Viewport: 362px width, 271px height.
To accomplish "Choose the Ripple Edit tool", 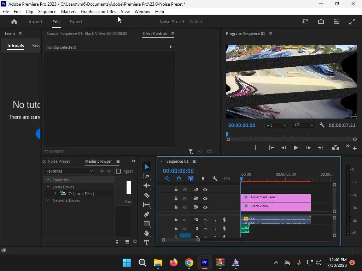I will [x=147, y=186].
